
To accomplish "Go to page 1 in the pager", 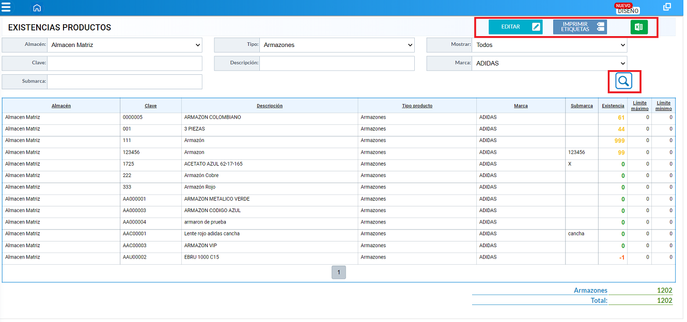I will click(x=339, y=272).
